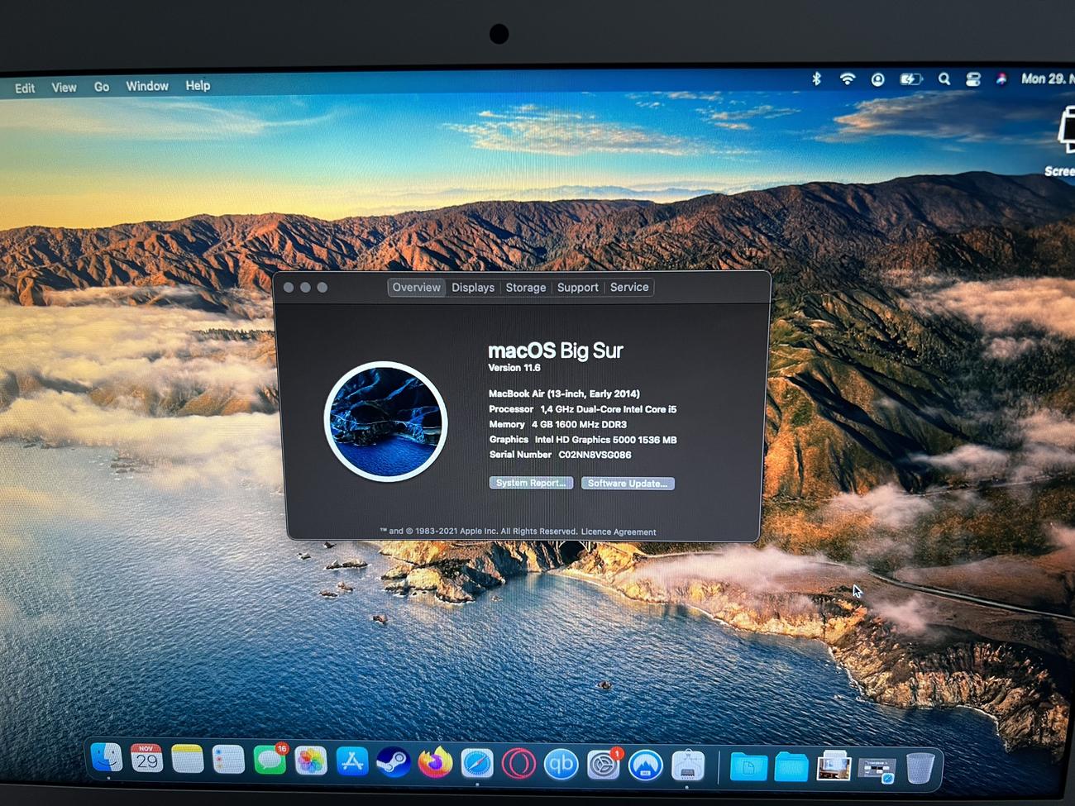Open the Opera browser icon
Image resolution: width=1075 pixels, height=806 pixels.
point(519,764)
